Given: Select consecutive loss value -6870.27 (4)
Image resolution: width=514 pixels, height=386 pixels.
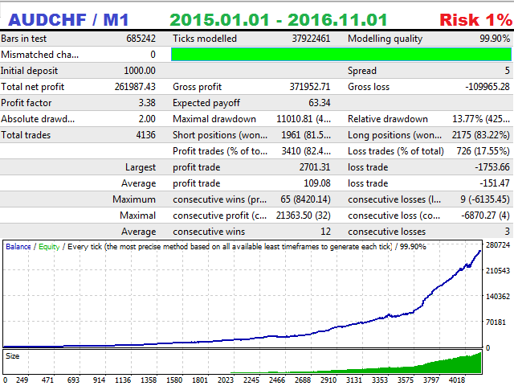Looking at the screenshot, I should 485,216.
